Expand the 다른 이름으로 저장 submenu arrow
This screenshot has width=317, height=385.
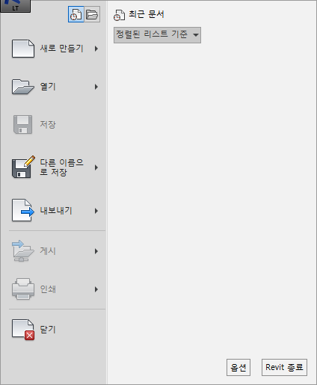click(x=96, y=167)
